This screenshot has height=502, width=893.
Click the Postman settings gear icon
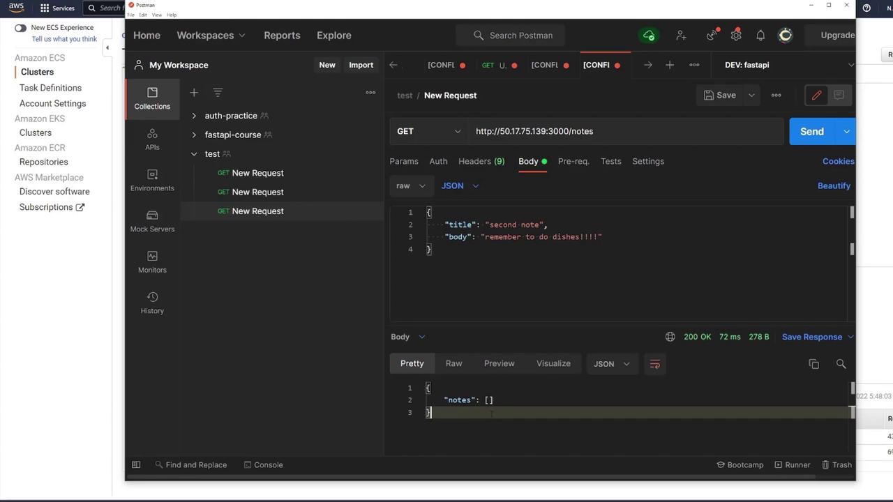point(735,36)
